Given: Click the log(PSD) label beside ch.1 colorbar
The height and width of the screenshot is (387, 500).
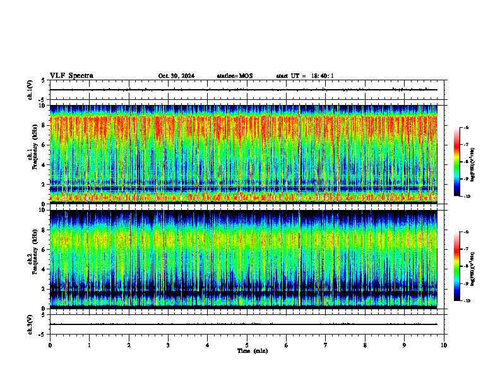Looking at the screenshot, I should pyautogui.click(x=473, y=165).
